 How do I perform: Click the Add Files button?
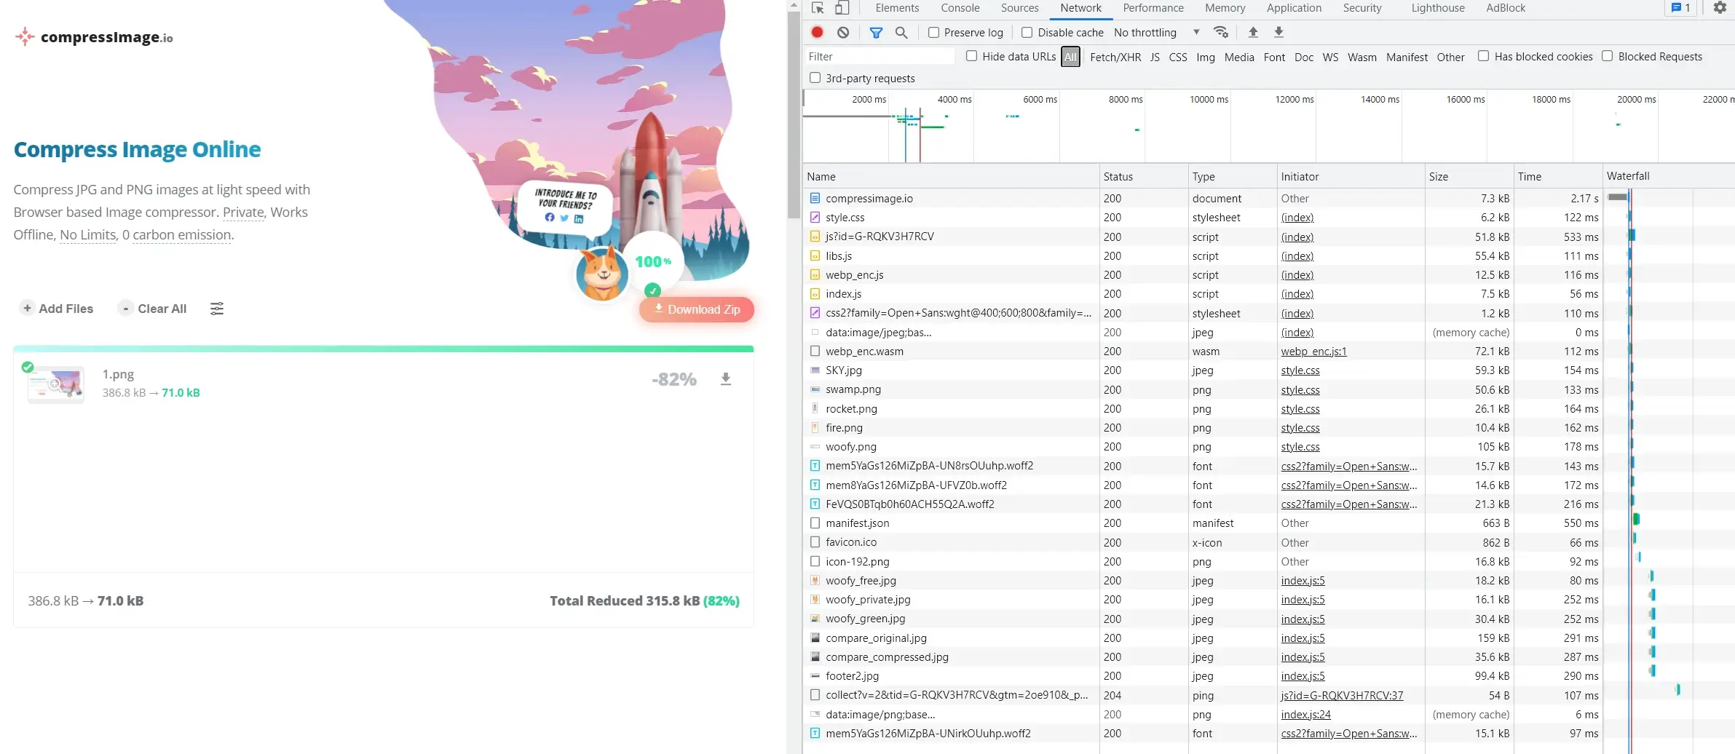coord(58,309)
